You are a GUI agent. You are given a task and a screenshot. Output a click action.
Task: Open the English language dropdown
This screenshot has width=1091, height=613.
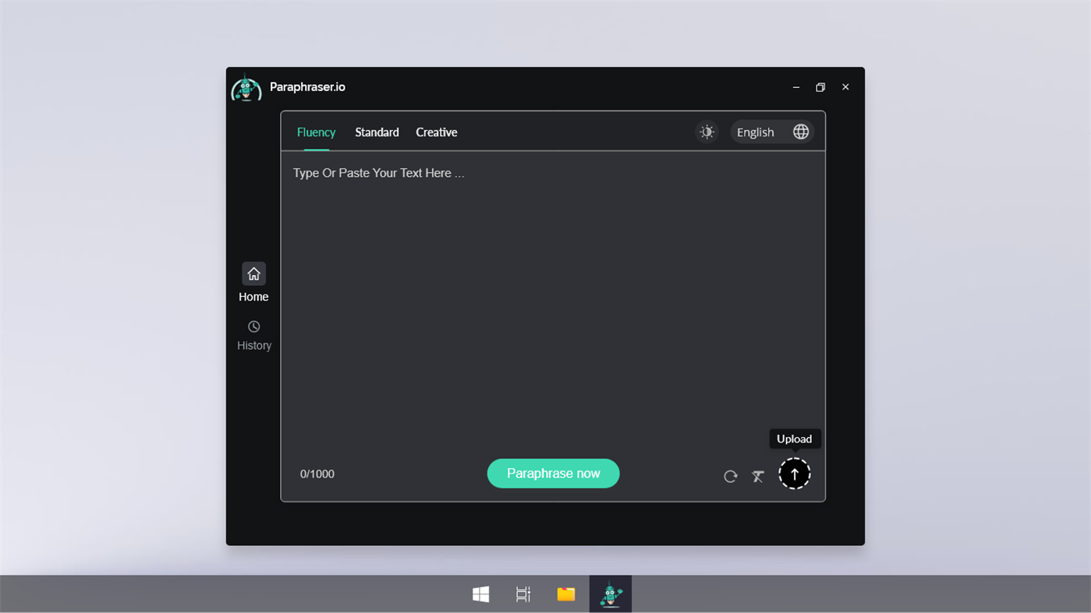coord(755,132)
